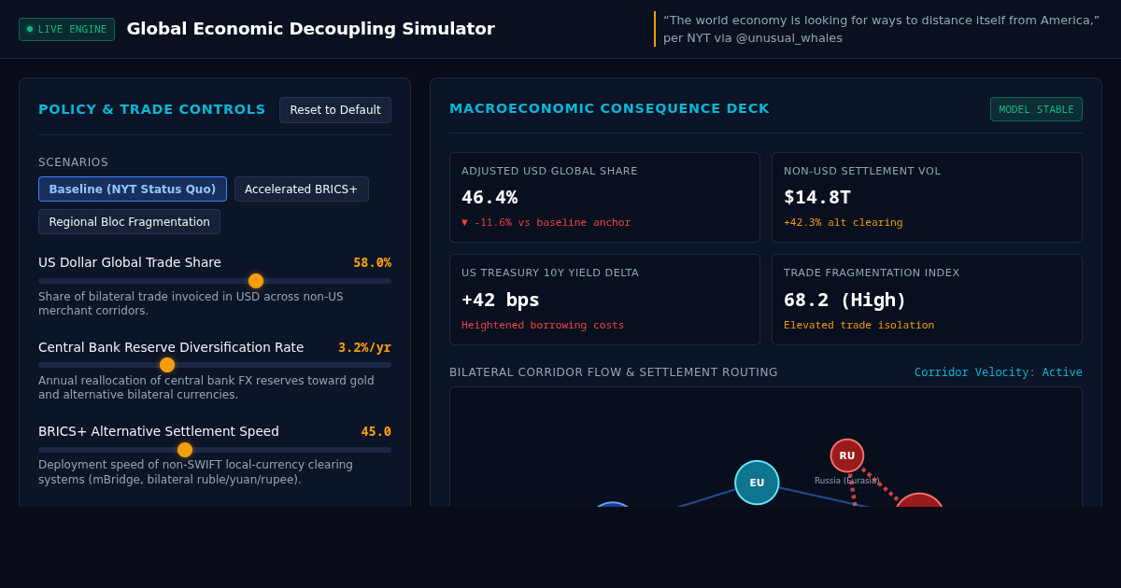Click the LIVE ENGINE status badge
Screen dimensions: 1121x588
point(67,29)
